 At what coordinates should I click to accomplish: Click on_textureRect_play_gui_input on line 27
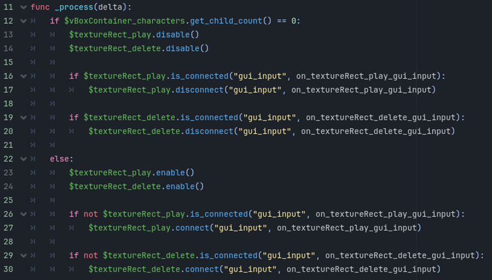pyautogui.click(x=347, y=228)
